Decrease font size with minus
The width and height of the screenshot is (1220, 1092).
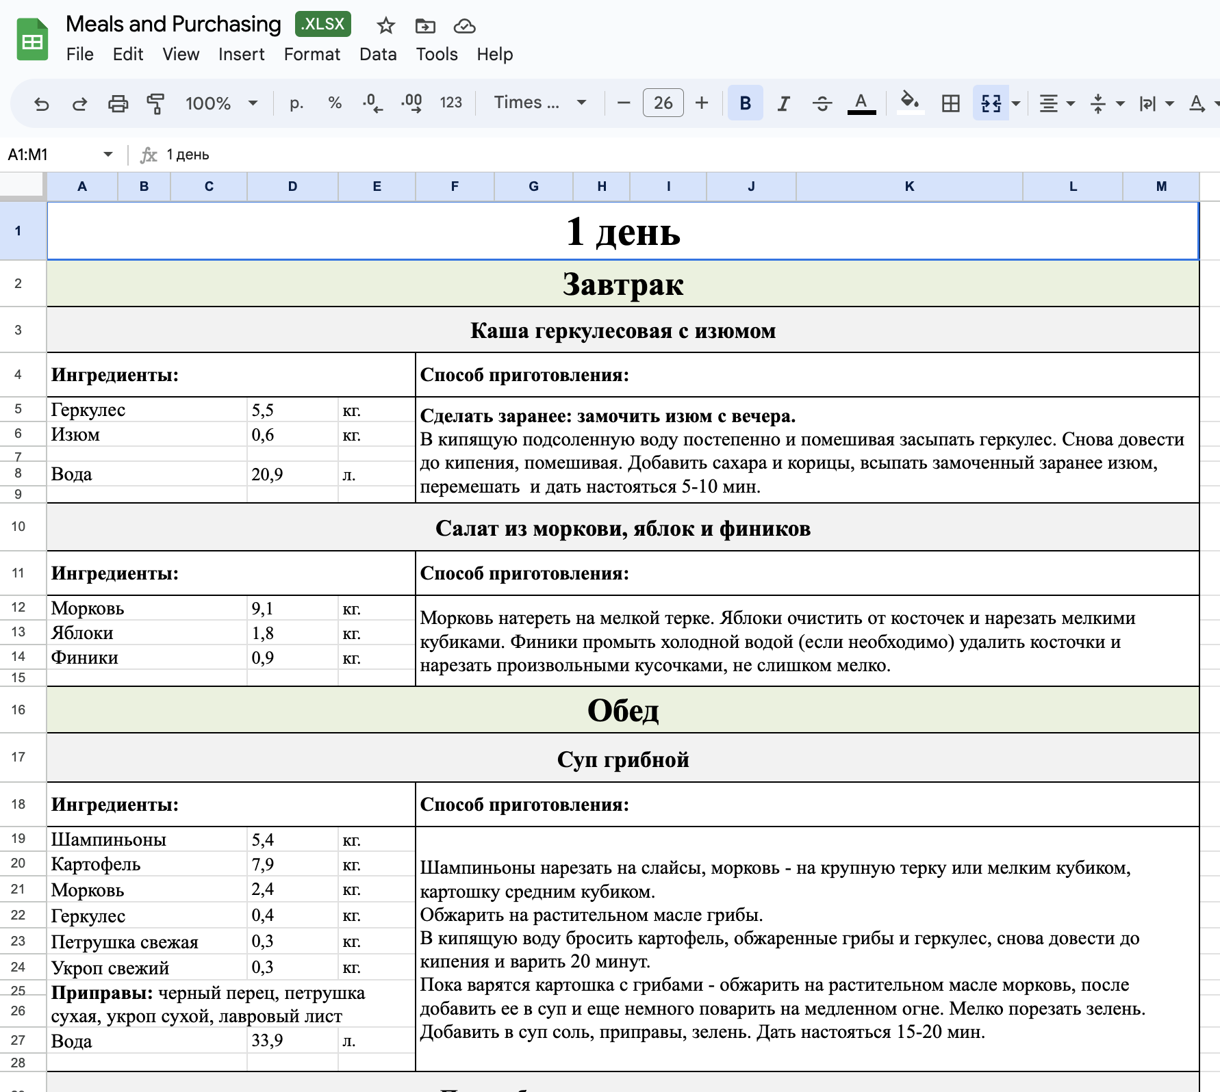coord(623,103)
